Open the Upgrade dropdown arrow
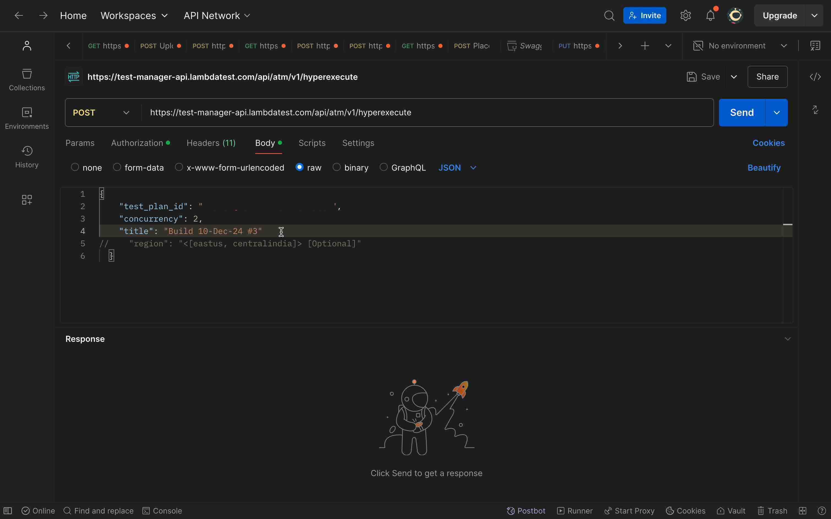Viewport: 831px width, 519px height. pos(814,16)
